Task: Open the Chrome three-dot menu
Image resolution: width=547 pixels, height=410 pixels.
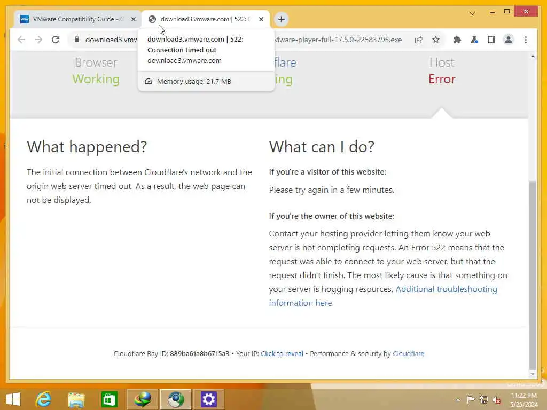Action: click(x=526, y=40)
